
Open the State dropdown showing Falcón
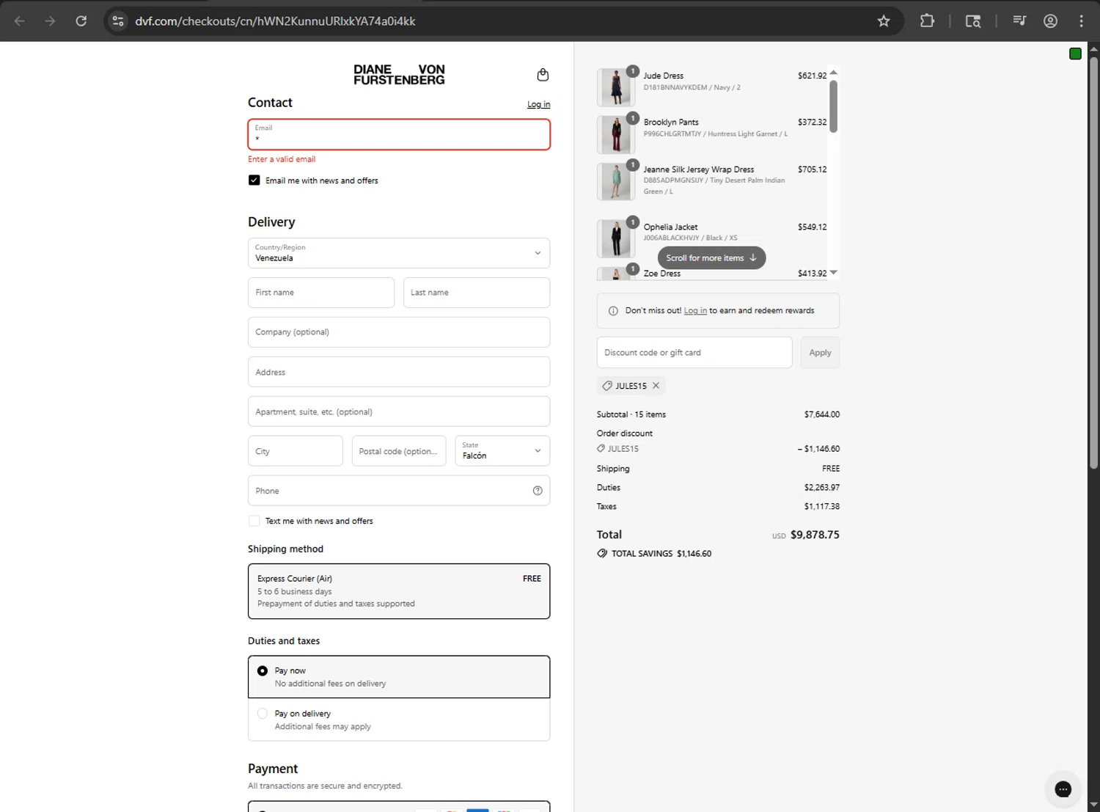502,451
